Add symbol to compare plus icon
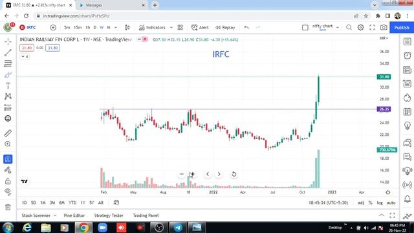The image size is (414, 233). pyautogui.click(x=53, y=27)
